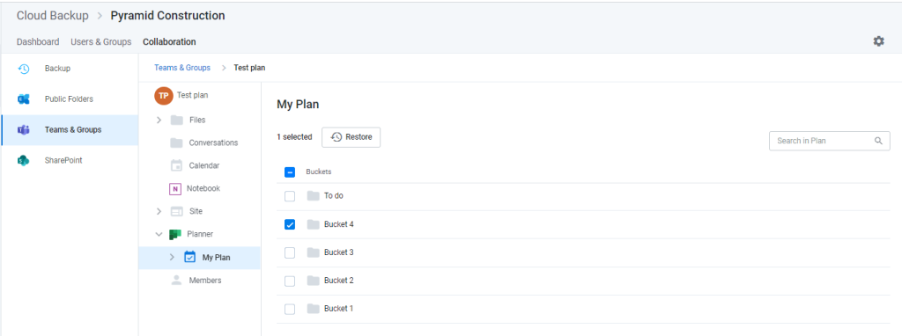The image size is (902, 336).
Task: Click the Backup clock icon in sidebar
Action: [x=24, y=69]
